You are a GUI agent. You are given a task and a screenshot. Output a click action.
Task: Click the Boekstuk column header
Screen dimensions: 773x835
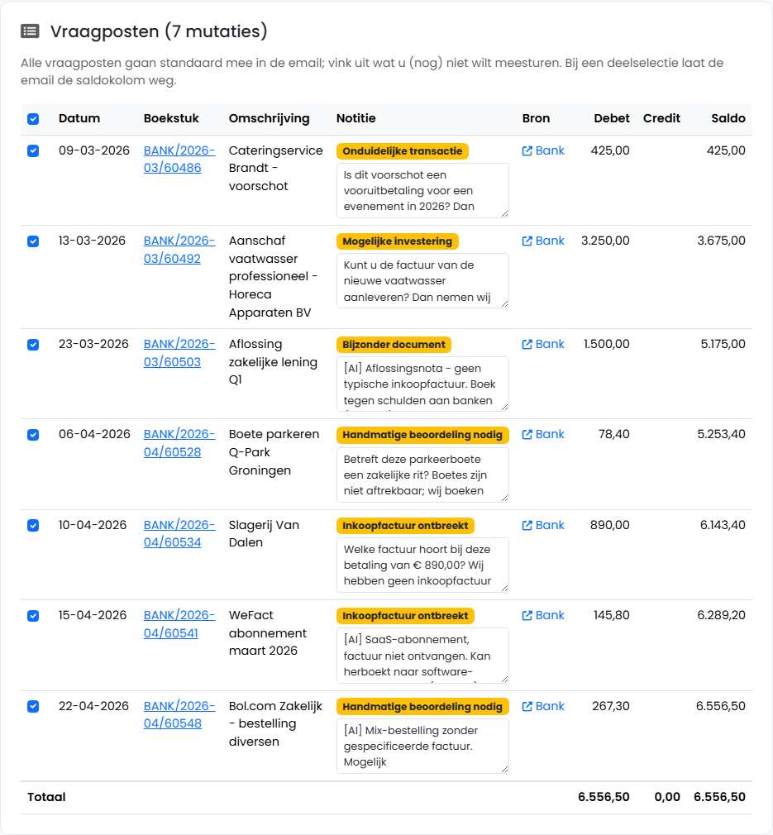click(x=171, y=118)
